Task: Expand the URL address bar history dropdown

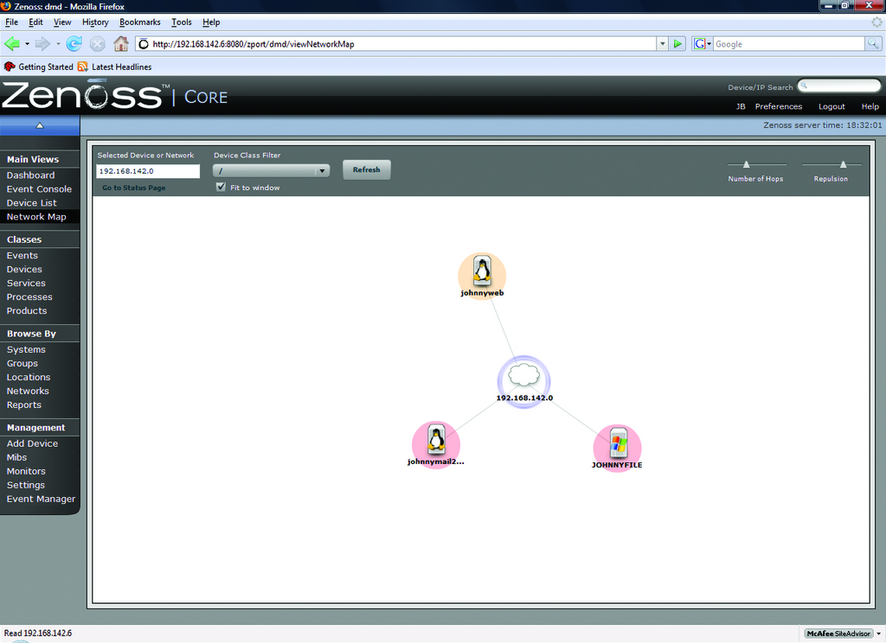Action: pos(662,44)
